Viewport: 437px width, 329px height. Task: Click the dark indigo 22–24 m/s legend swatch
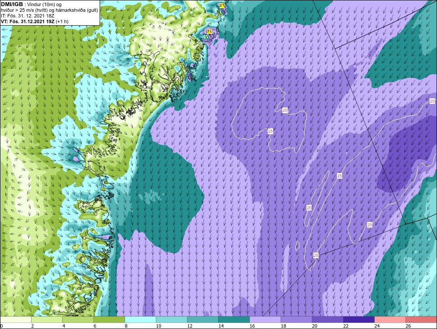click(x=359, y=320)
